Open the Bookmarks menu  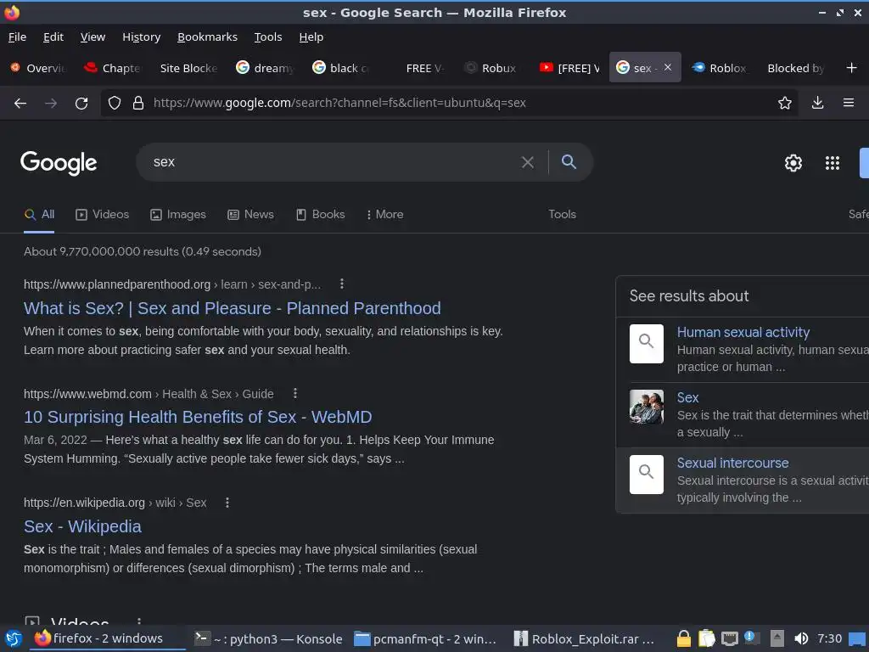click(x=207, y=37)
